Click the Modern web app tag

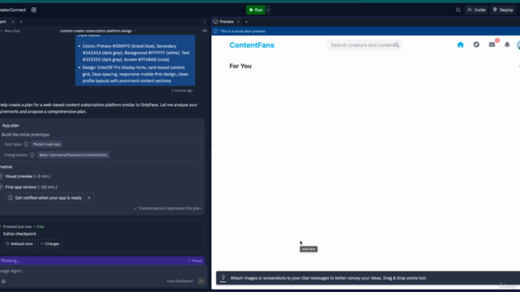pos(47,144)
